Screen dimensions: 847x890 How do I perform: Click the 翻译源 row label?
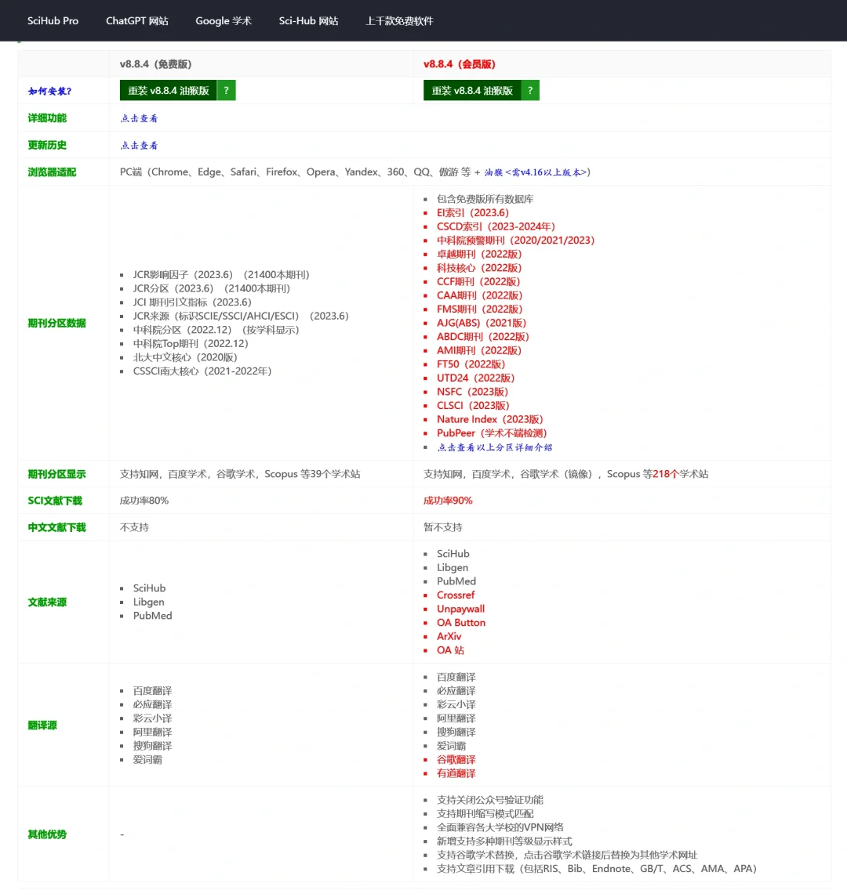[x=42, y=725]
